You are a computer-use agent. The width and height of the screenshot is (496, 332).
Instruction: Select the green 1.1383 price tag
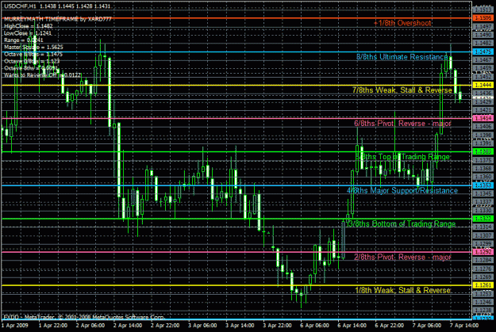click(x=483, y=151)
